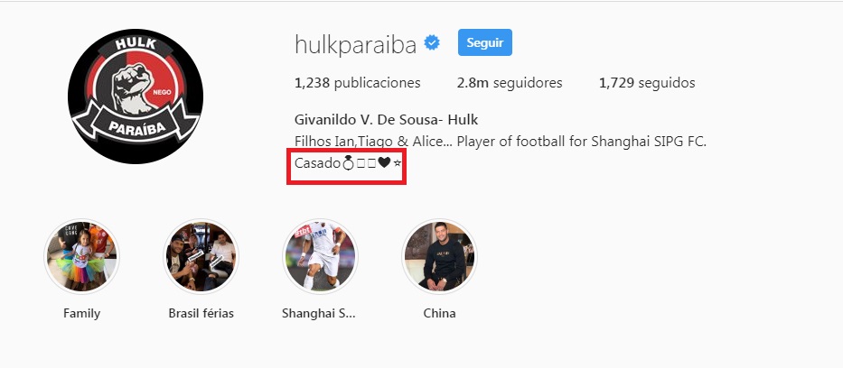The image size is (843, 368).
Task: Open the Shanghai S... highlight circle
Action: coord(321,256)
